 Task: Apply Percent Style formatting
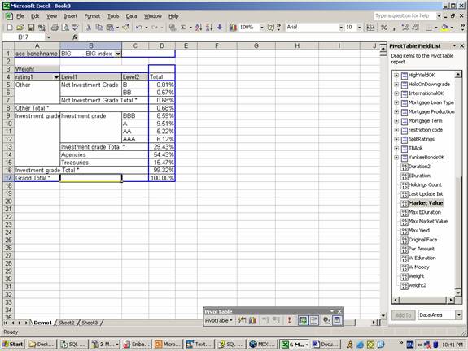pos(384,28)
